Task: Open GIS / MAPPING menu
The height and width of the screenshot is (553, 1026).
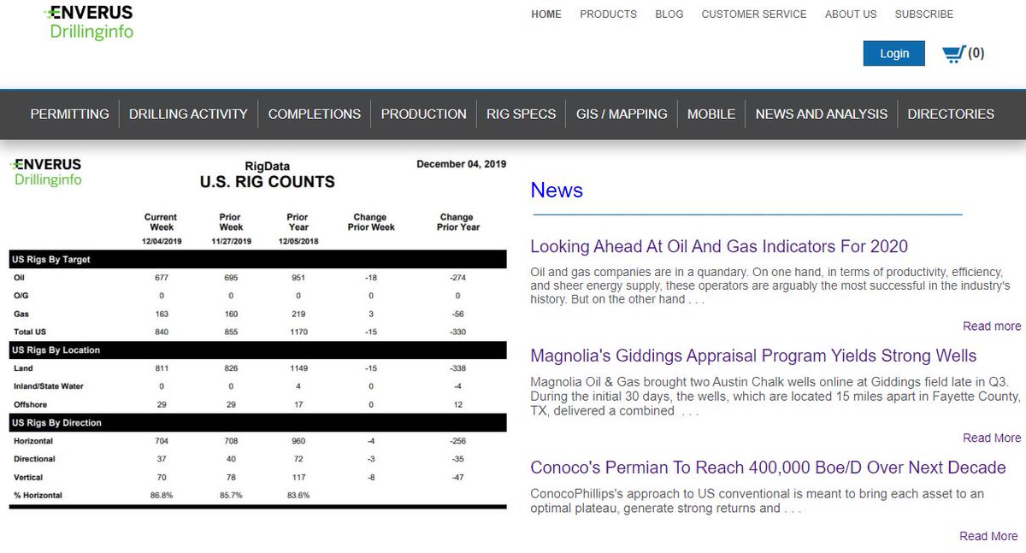Action: click(622, 114)
